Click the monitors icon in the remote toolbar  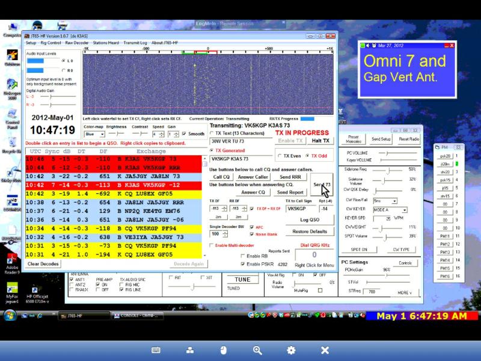190,350
